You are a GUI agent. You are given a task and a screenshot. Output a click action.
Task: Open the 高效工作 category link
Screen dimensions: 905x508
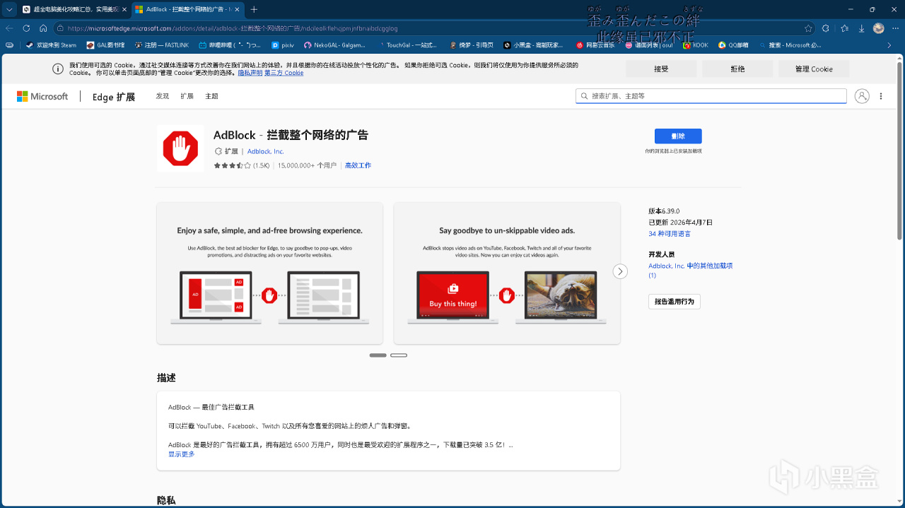tap(358, 165)
